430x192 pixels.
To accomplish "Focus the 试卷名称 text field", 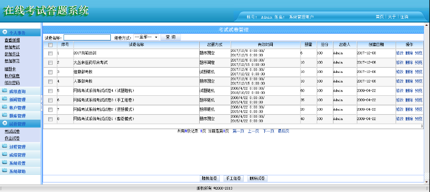I will coord(87,37).
